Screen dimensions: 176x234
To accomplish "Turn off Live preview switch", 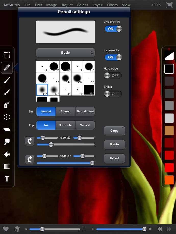I will (x=113, y=29).
